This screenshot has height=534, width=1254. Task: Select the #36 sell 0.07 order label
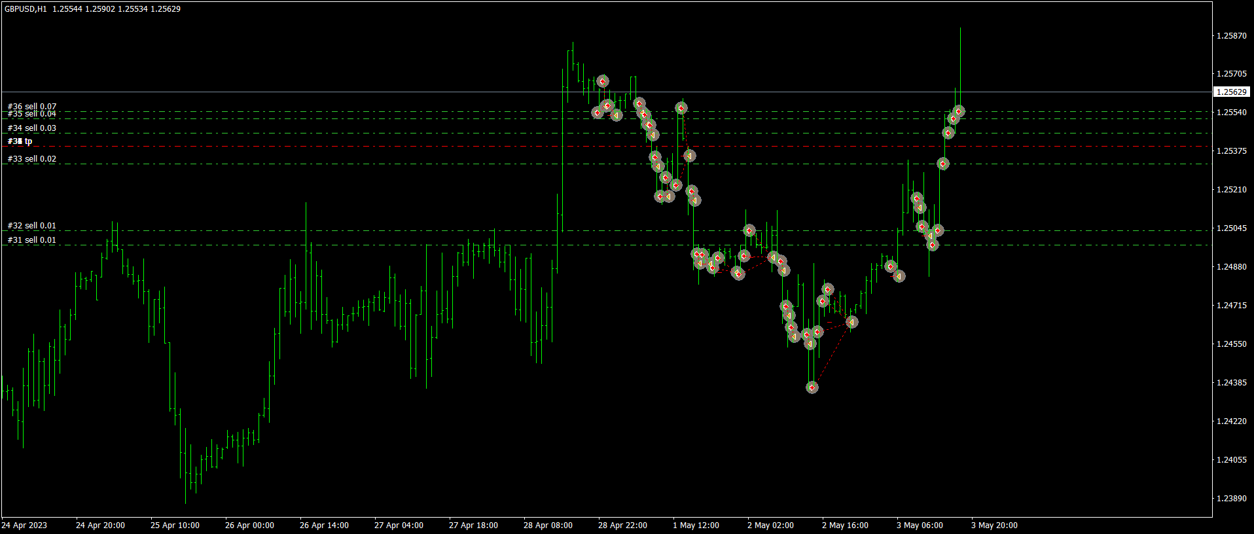(32, 106)
